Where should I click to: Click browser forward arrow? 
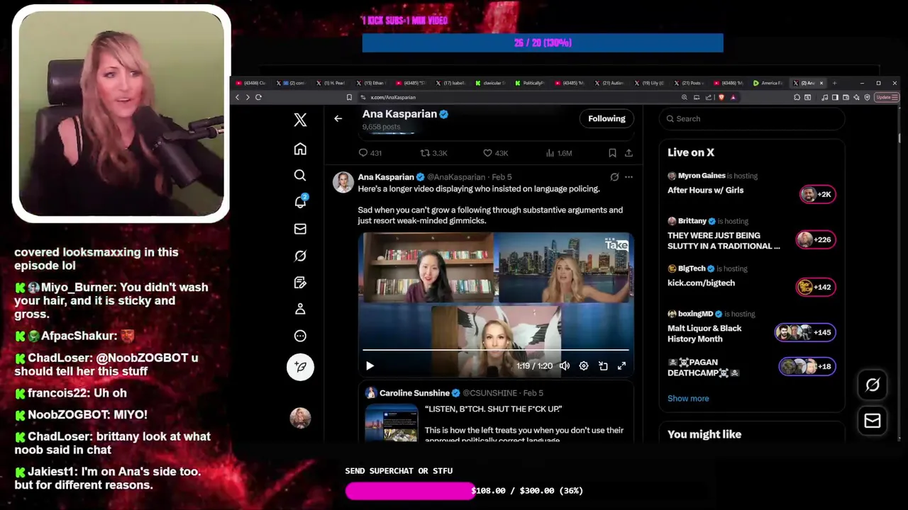pos(248,97)
